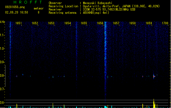Click the Receiving antenna label
The image size is (171, 108).
coord(63,13)
